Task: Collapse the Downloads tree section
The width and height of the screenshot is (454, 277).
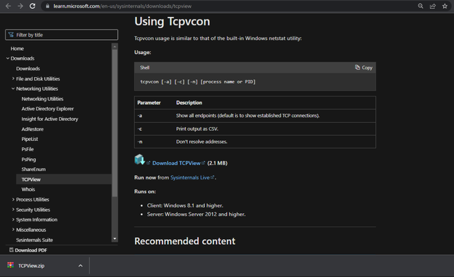Action: click(8, 58)
